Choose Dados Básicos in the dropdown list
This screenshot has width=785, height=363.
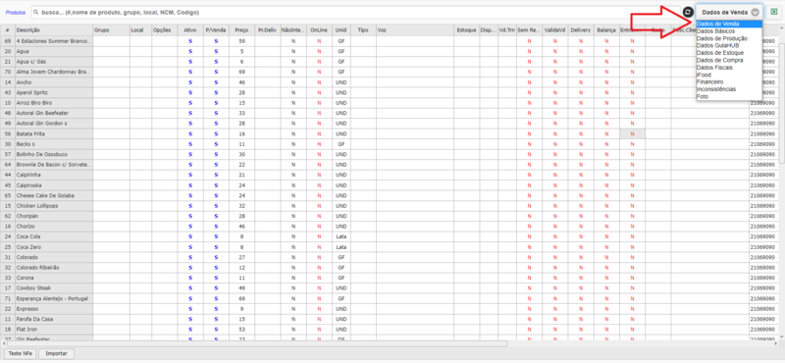point(729,31)
